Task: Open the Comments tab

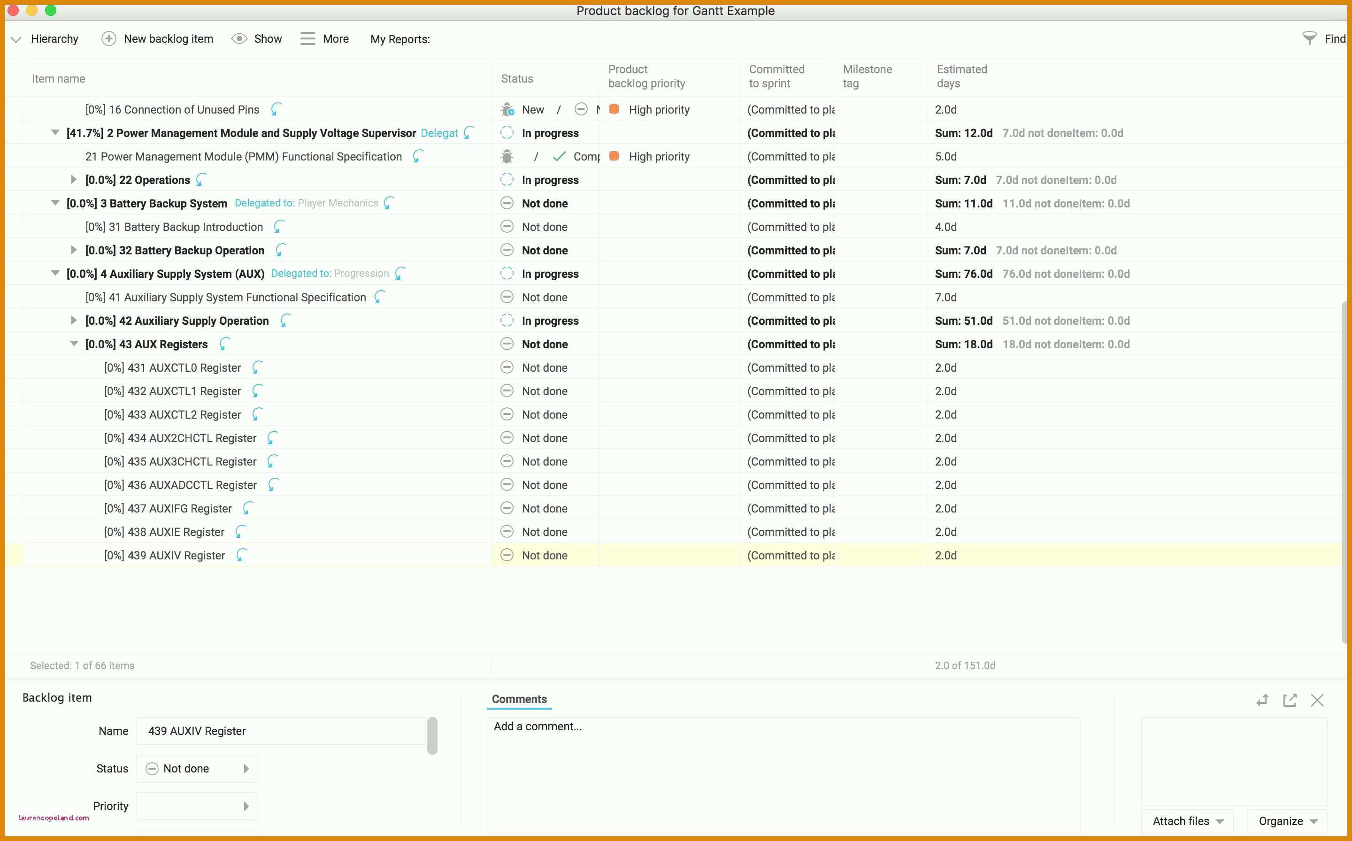Action: click(519, 699)
